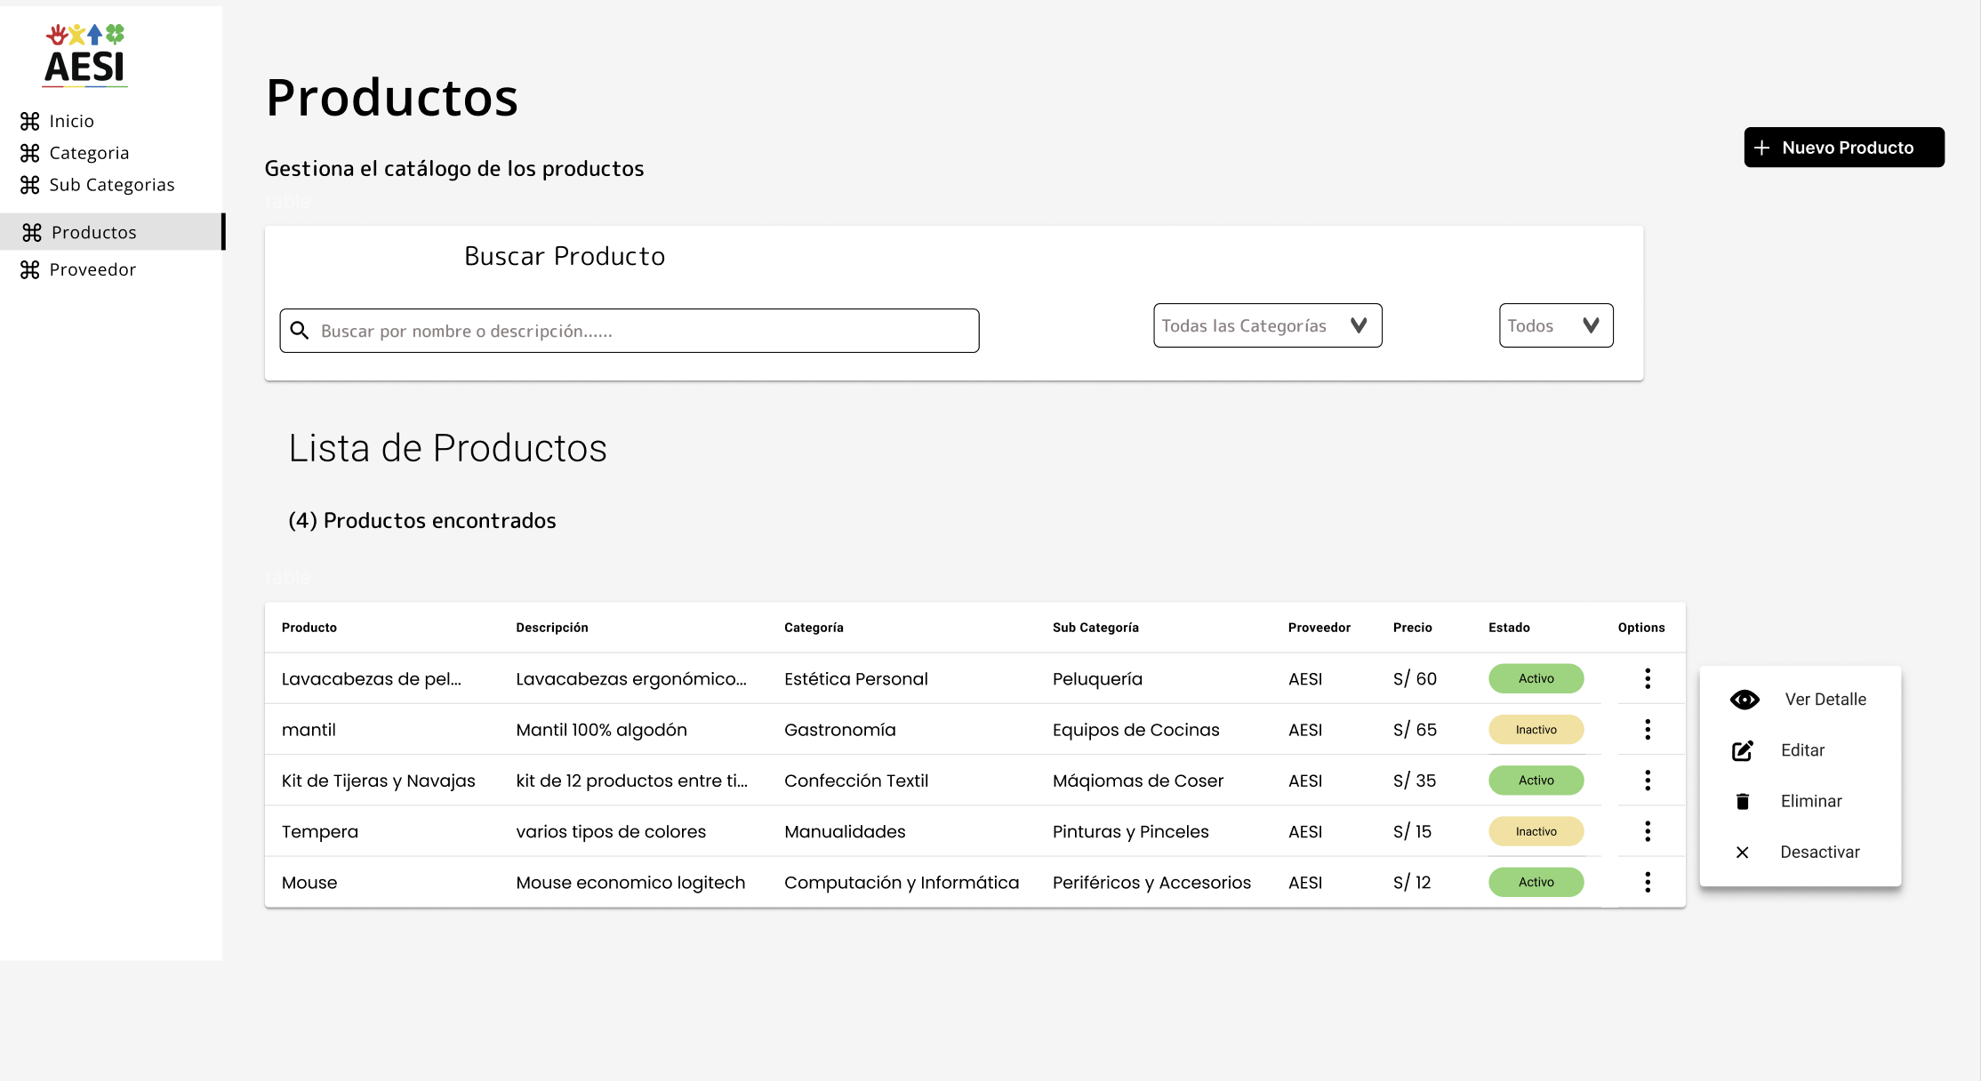Open options dots for Mouse row
The image size is (1981, 1081).
point(1648,882)
